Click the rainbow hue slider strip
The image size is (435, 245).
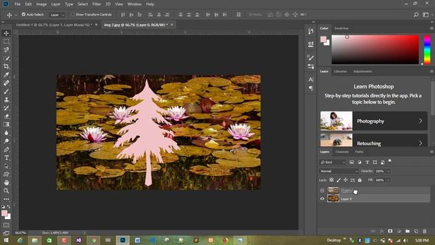(428, 50)
